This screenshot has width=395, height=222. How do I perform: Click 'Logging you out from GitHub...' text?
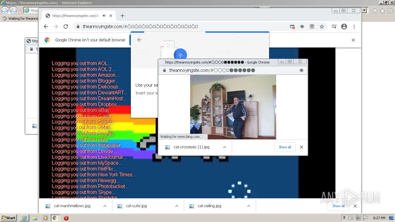(x=84, y=122)
